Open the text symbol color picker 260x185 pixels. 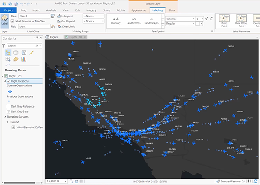[x=199, y=23]
